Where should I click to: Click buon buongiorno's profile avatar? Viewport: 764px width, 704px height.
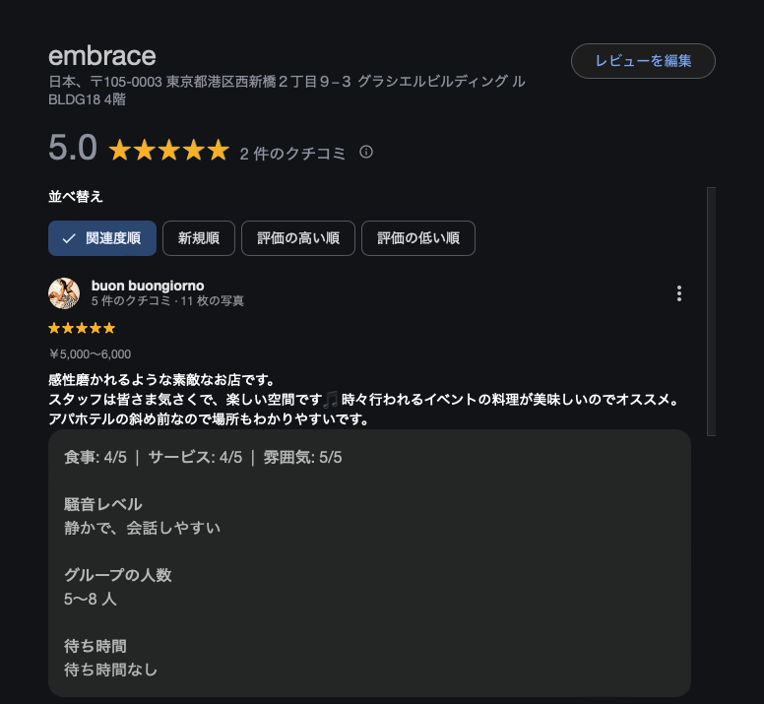(x=64, y=293)
